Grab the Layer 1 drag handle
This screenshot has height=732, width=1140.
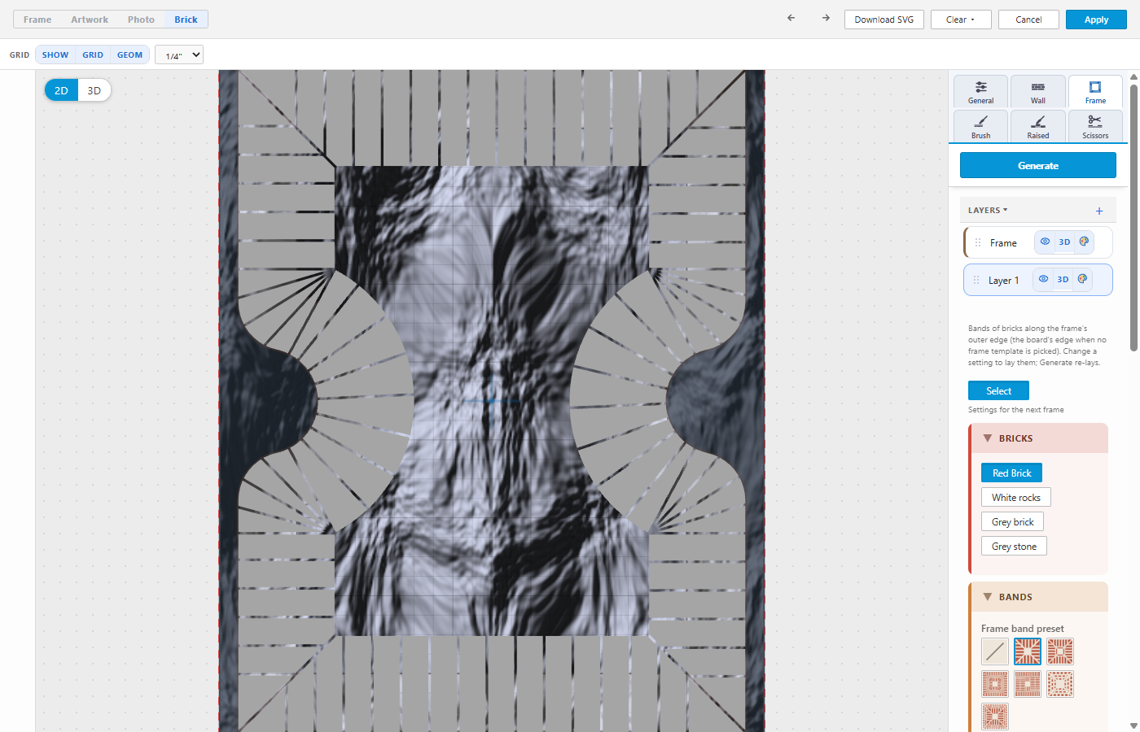[976, 280]
